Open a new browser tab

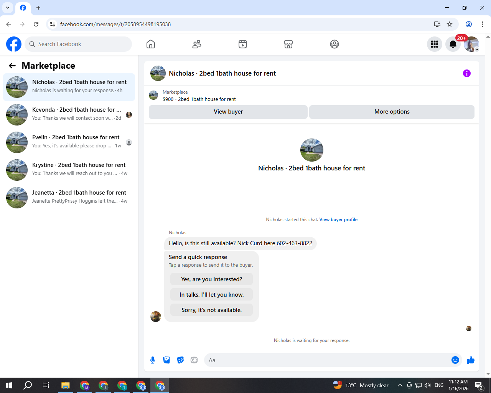point(38,8)
